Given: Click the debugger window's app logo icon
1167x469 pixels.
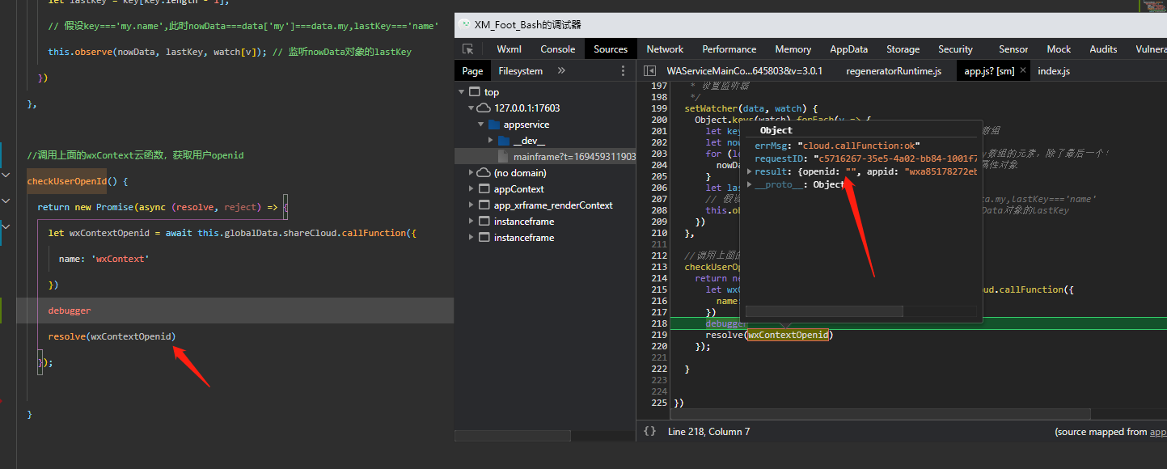Looking at the screenshot, I should pos(465,25).
